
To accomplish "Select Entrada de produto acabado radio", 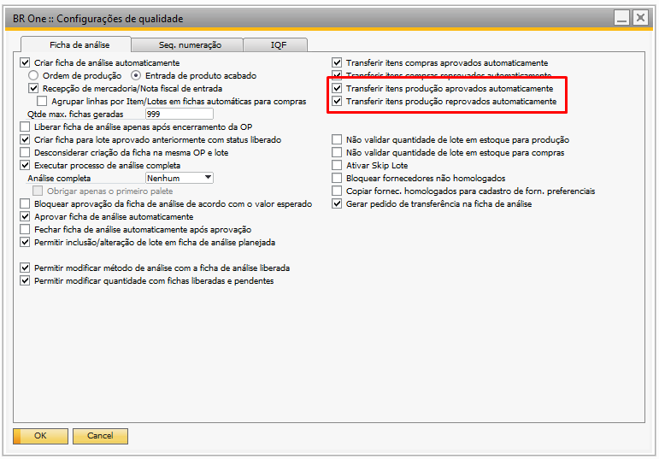I will (x=136, y=76).
